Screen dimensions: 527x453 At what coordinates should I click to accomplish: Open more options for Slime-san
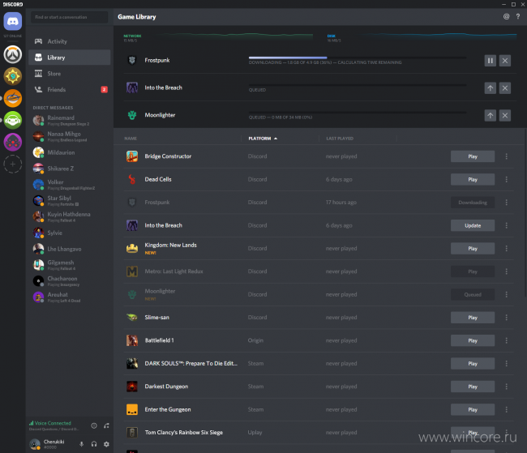(506, 318)
